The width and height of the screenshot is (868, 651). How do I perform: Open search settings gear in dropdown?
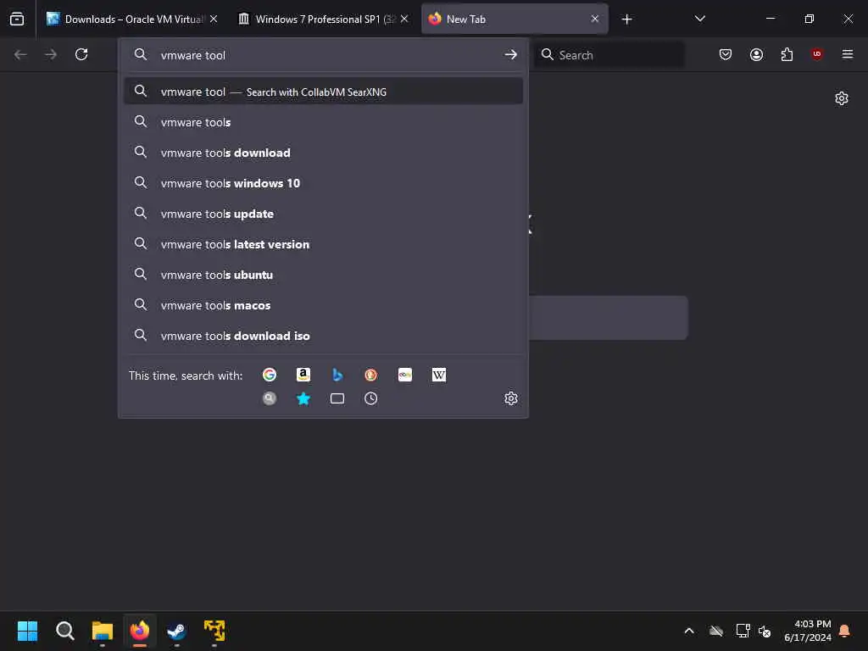(x=511, y=398)
